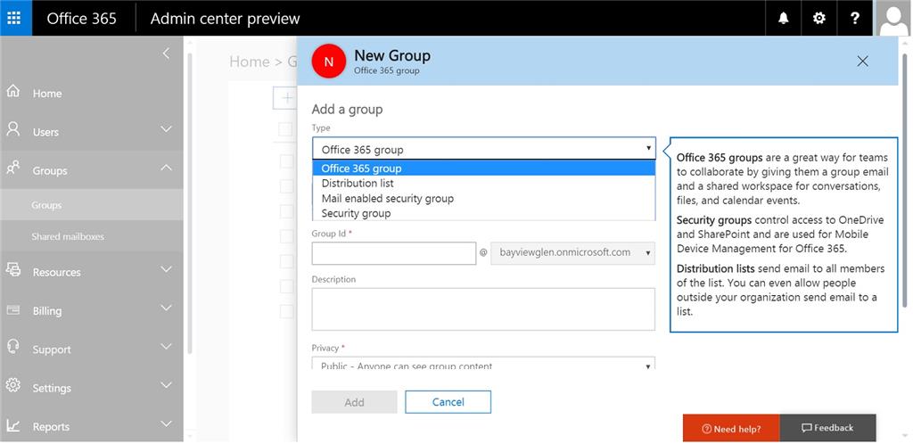Image resolution: width=913 pixels, height=444 pixels.
Task: Click the Feedback button
Action: (x=827, y=428)
